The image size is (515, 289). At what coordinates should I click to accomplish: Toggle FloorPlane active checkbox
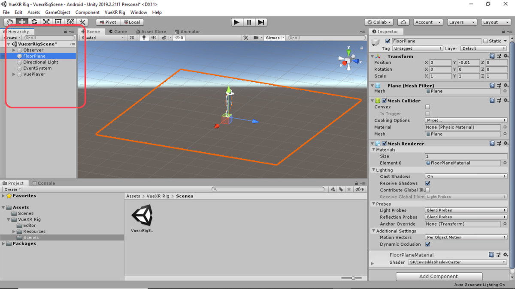pos(388,41)
